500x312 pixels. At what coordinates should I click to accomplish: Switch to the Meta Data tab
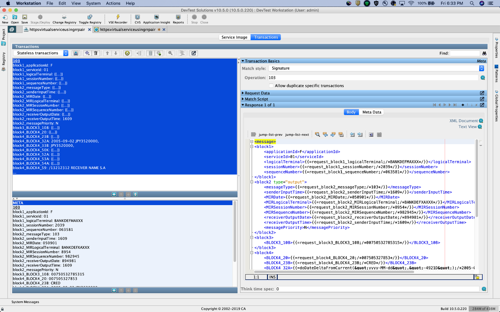[372, 112]
